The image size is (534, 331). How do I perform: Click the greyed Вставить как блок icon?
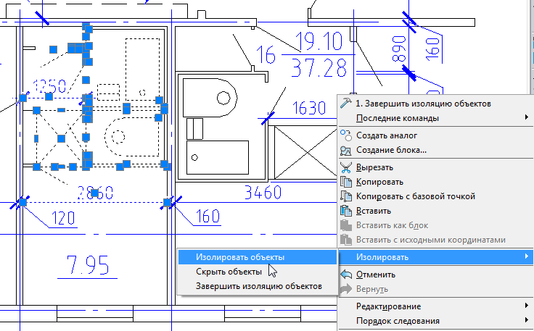(x=346, y=225)
